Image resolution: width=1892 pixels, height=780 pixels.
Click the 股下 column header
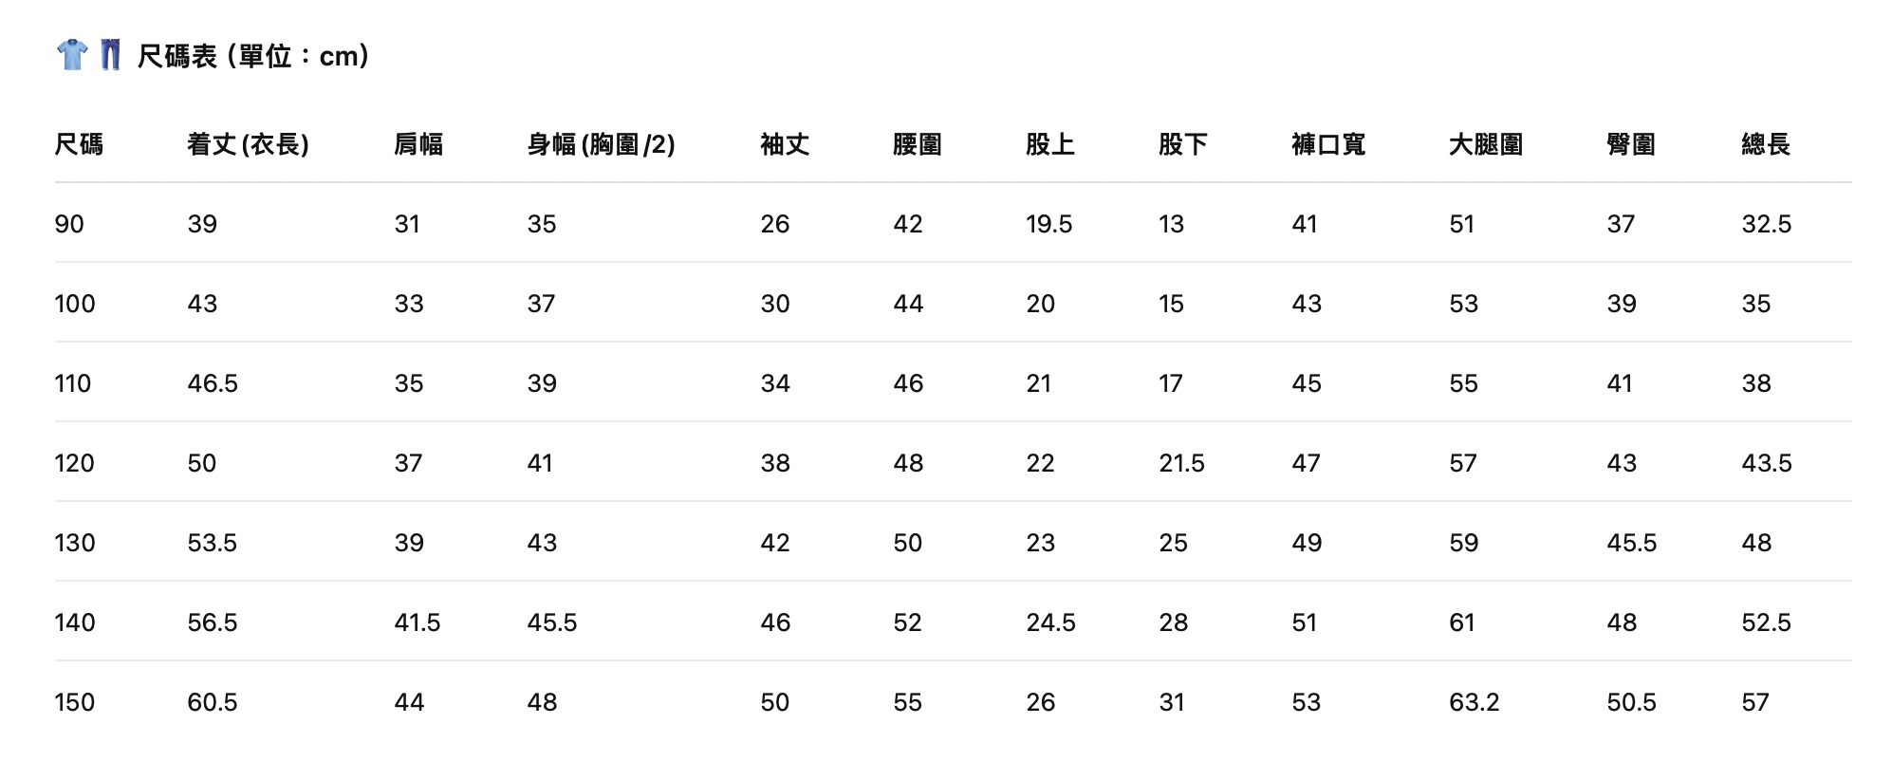point(1182,144)
